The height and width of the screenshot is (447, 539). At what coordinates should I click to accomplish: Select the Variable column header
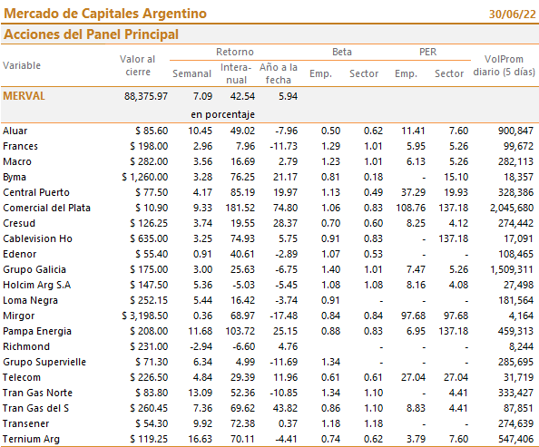click(x=22, y=65)
